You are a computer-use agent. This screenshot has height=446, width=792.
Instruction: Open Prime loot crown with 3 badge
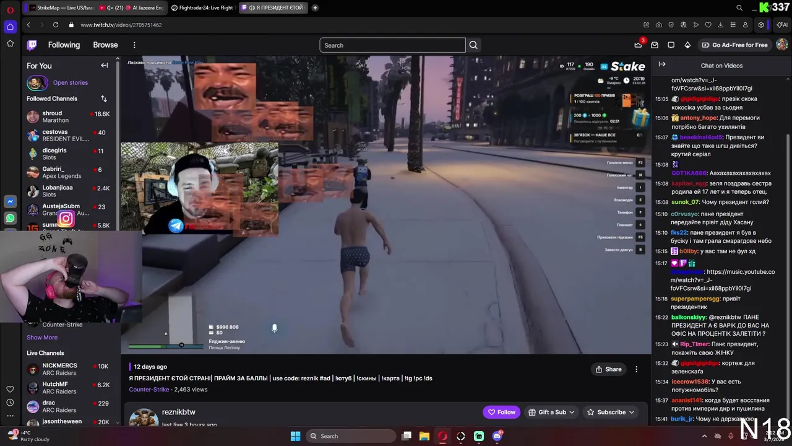(638, 45)
